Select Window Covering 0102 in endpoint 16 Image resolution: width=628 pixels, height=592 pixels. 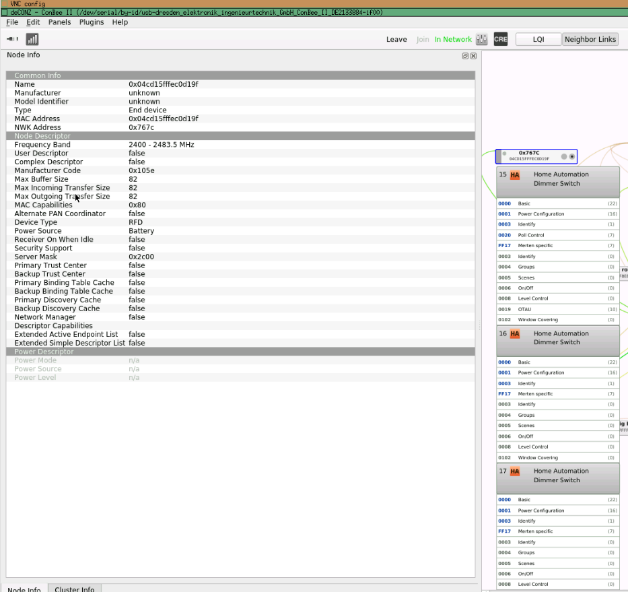point(558,458)
